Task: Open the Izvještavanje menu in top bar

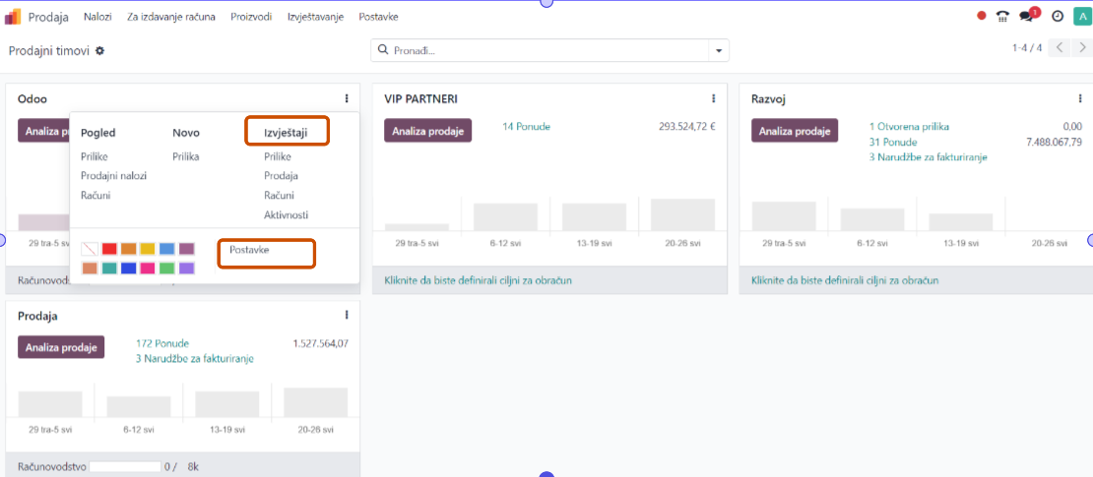Action: 315,17
